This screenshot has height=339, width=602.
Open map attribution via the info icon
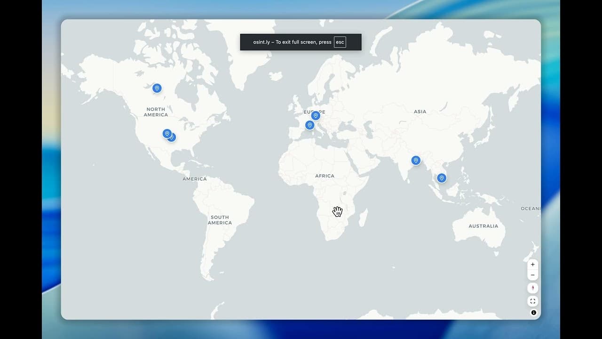pos(533,312)
